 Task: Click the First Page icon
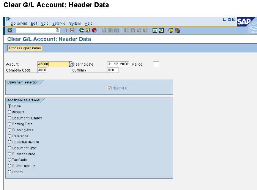click(126, 30)
